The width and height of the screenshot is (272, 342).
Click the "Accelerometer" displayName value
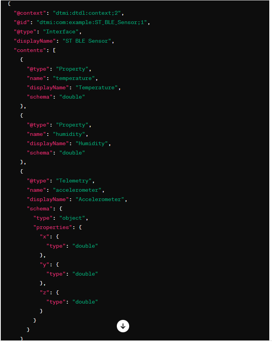(100, 200)
